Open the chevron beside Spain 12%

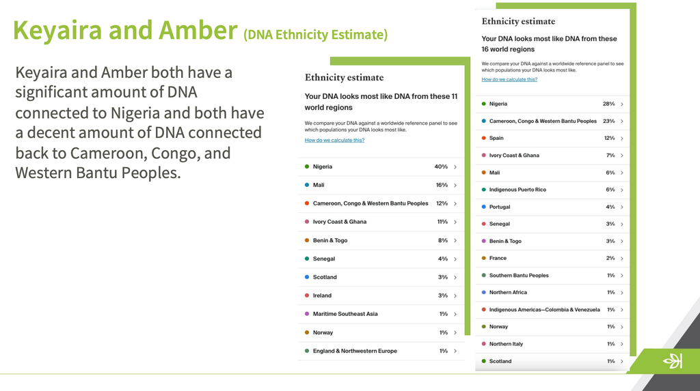(622, 139)
